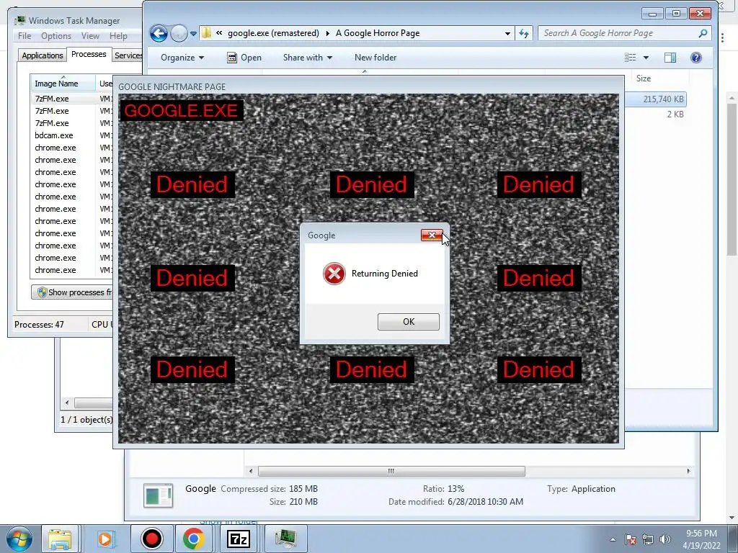Click scroll left arrow on 7-Zip scrollbar
Image resolution: width=738 pixels, height=553 pixels.
(251, 471)
